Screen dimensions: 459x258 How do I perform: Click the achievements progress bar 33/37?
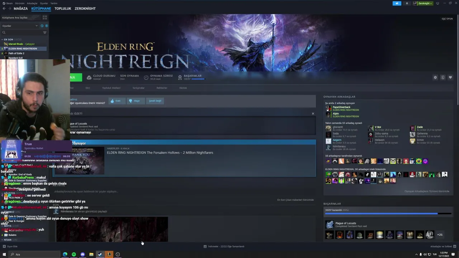388,214
